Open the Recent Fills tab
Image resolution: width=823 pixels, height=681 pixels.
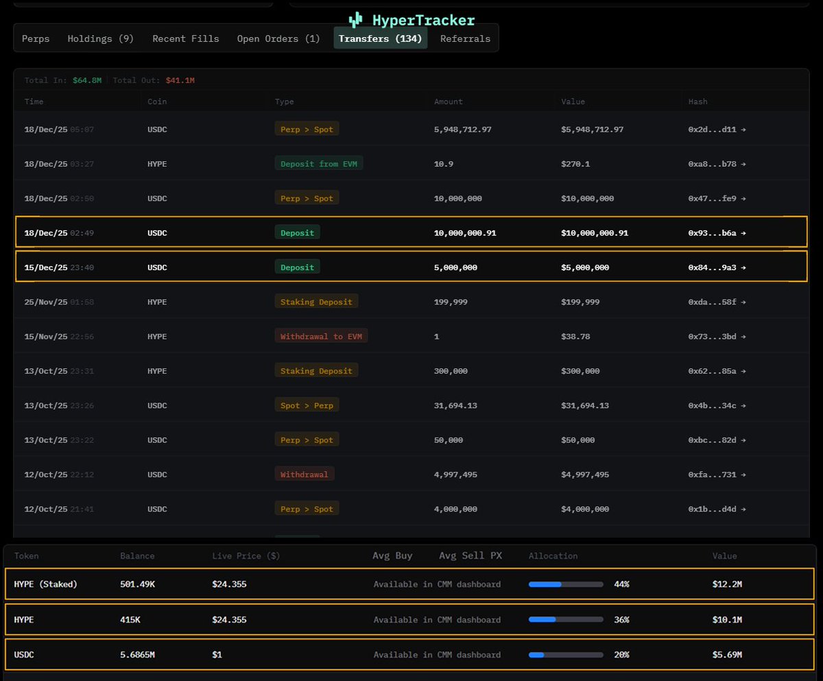tap(186, 38)
